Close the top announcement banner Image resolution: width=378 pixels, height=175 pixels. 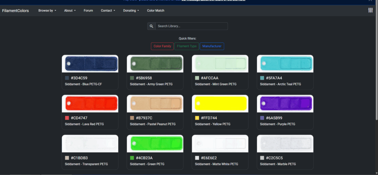[370, 1]
